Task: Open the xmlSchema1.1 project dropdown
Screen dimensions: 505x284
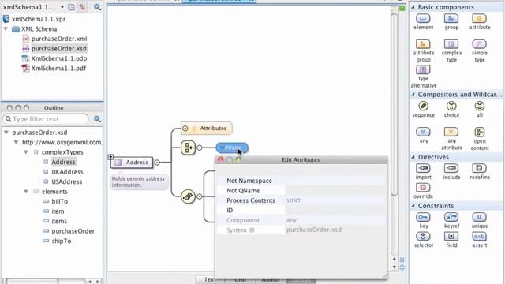Action: (x=62, y=7)
